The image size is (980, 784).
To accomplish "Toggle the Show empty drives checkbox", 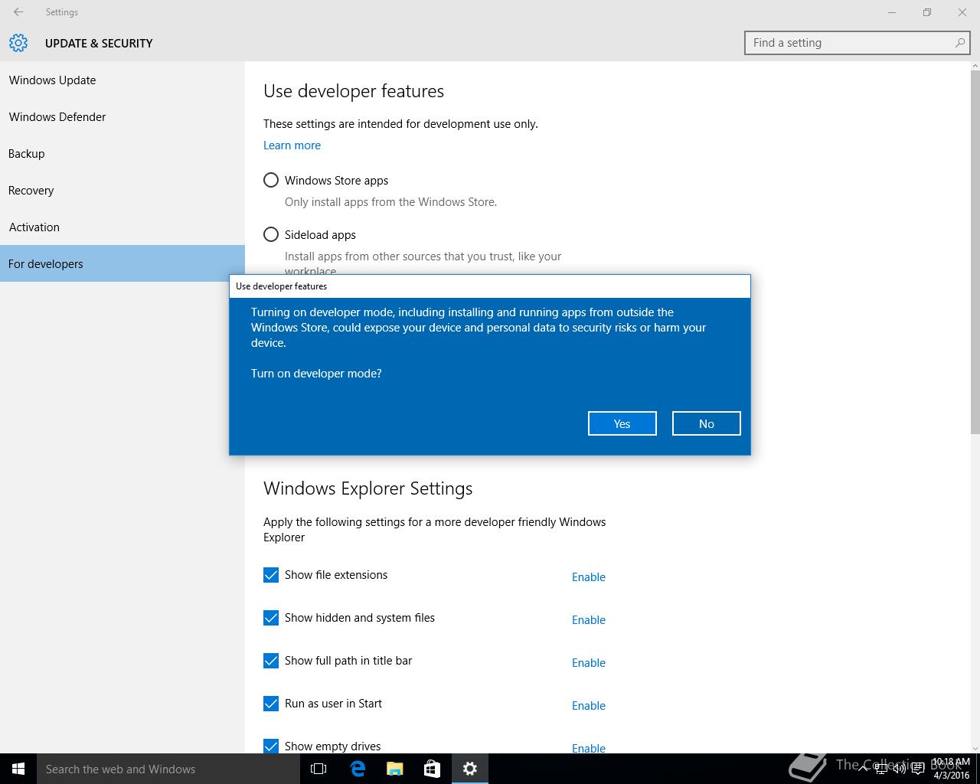I will point(271,746).
